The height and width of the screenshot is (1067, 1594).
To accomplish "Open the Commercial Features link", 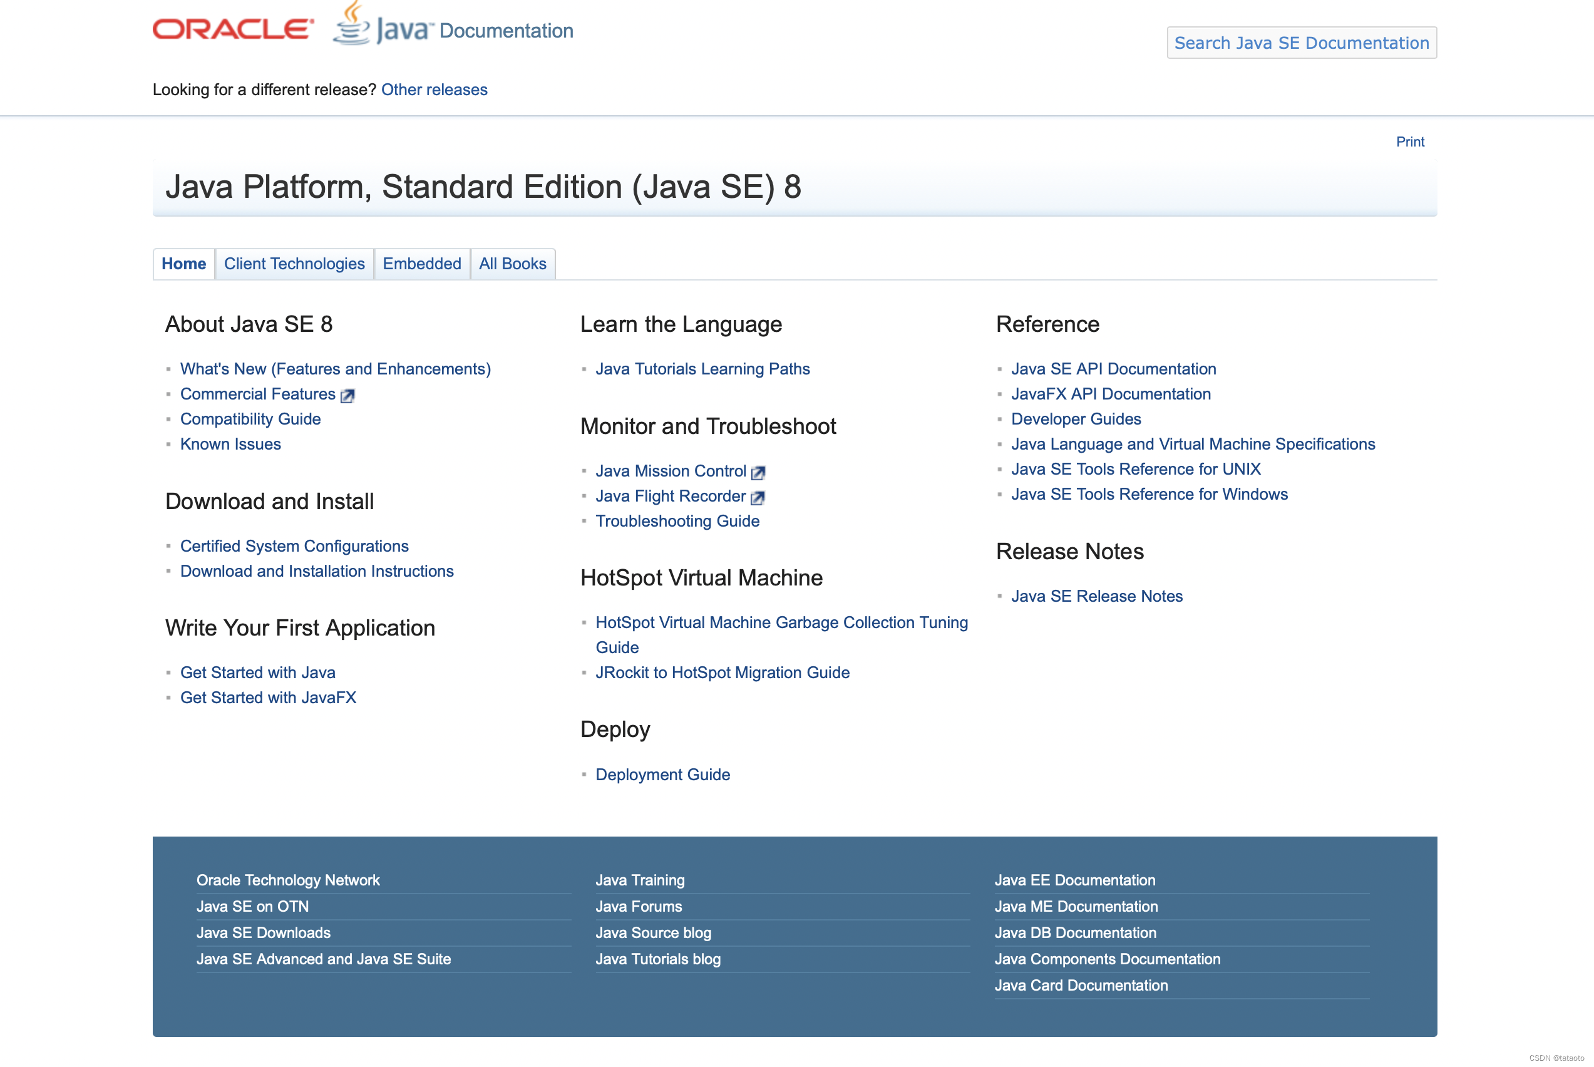I will (258, 394).
